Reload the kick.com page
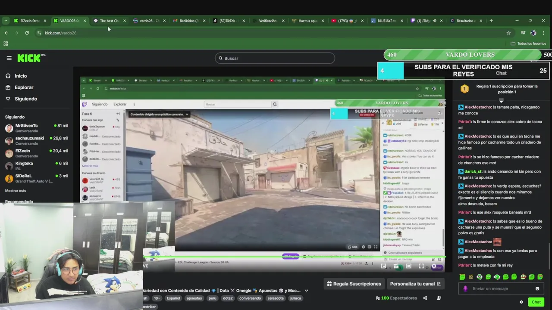The image size is (552, 310). click(x=27, y=33)
